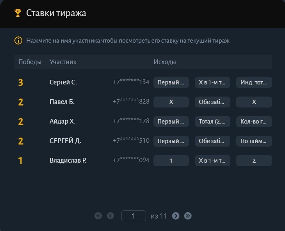Select participant СЕРГЕЙ Д.
This screenshot has width=285, height=231.
[x=65, y=141]
